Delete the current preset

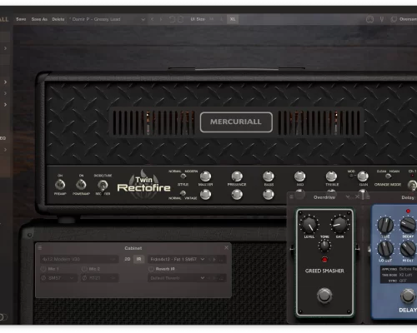[x=58, y=19]
